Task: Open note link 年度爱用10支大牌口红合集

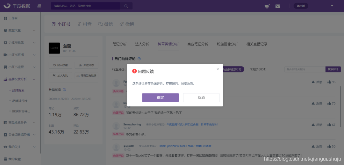Action: click(192, 124)
